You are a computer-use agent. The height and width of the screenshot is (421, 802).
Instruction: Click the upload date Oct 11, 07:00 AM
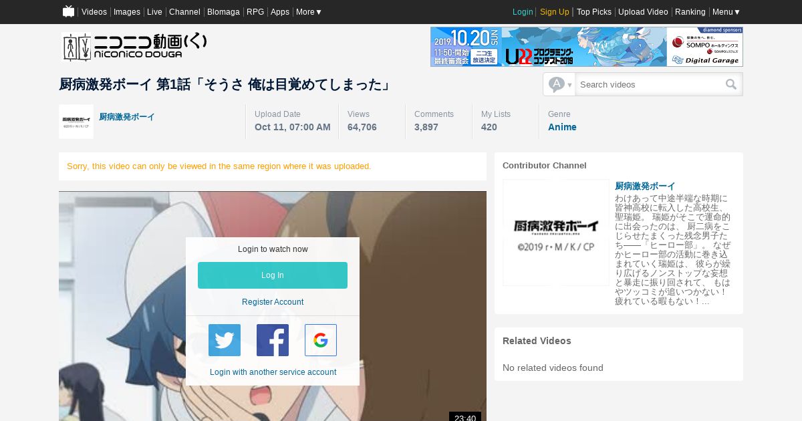tap(293, 127)
